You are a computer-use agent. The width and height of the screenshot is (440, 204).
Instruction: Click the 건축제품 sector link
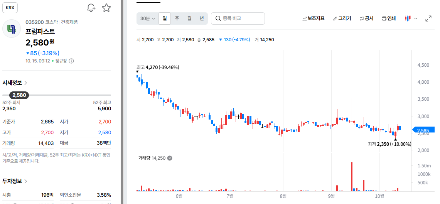tap(69, 22)
